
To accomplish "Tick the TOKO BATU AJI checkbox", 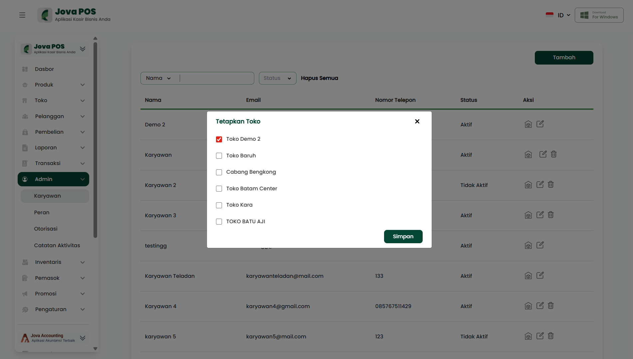I will 219,222.
